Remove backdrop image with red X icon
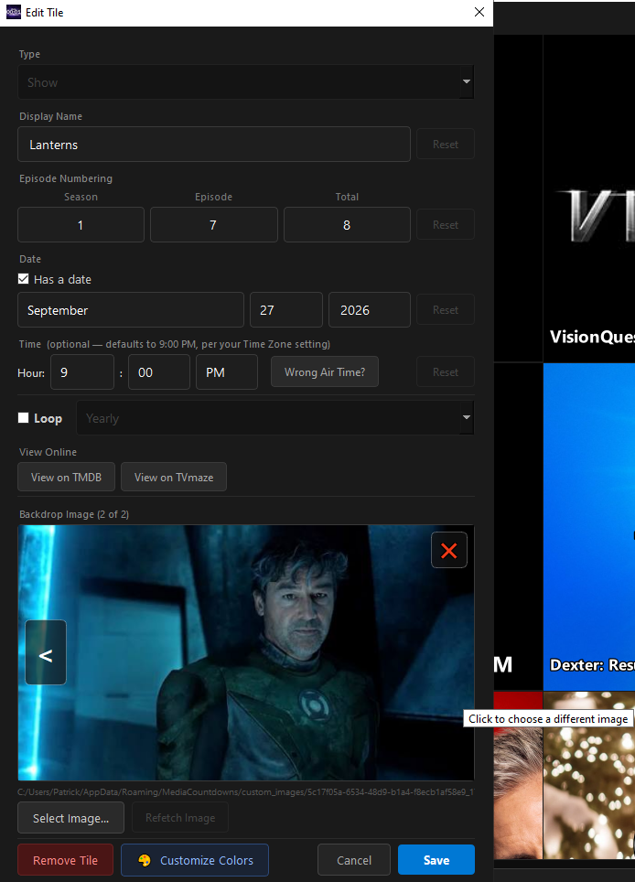 pyautogui.click(x=449, y=550)
